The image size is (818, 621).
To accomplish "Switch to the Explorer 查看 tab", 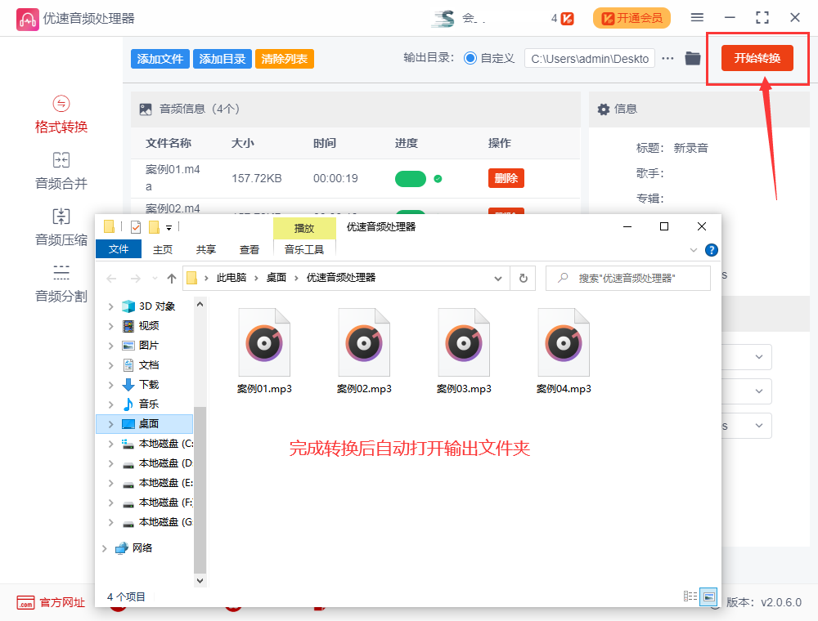I will (x=249, y=249).
